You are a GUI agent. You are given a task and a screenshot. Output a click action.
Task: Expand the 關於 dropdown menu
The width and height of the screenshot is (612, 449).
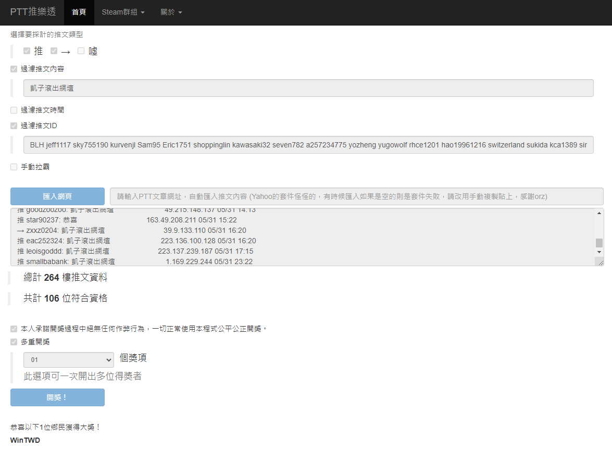[x=171, y=12]
